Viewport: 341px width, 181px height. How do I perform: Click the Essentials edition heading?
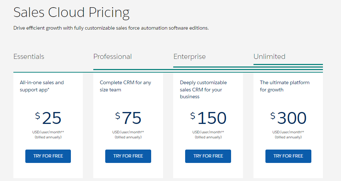point(29,57)
